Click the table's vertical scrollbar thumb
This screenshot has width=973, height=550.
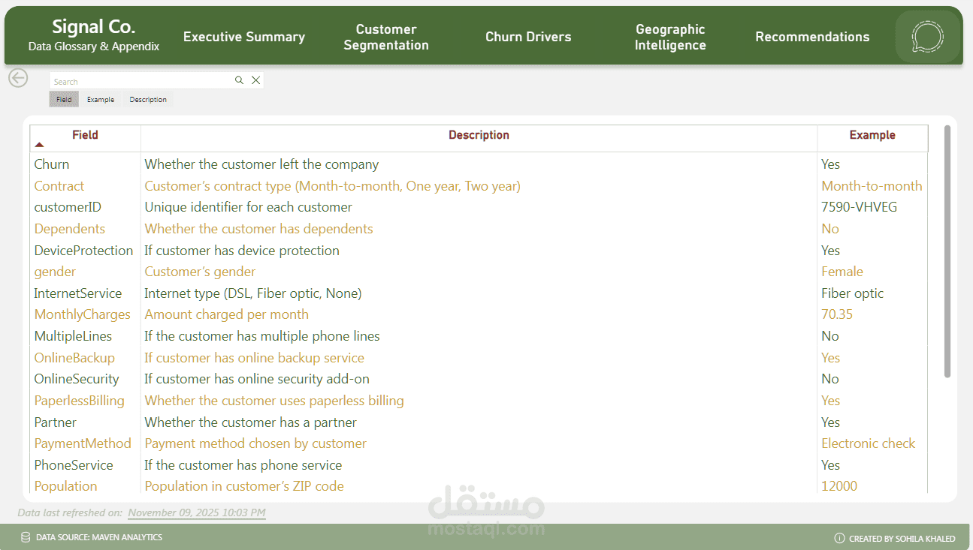click(x=947, y=251)
